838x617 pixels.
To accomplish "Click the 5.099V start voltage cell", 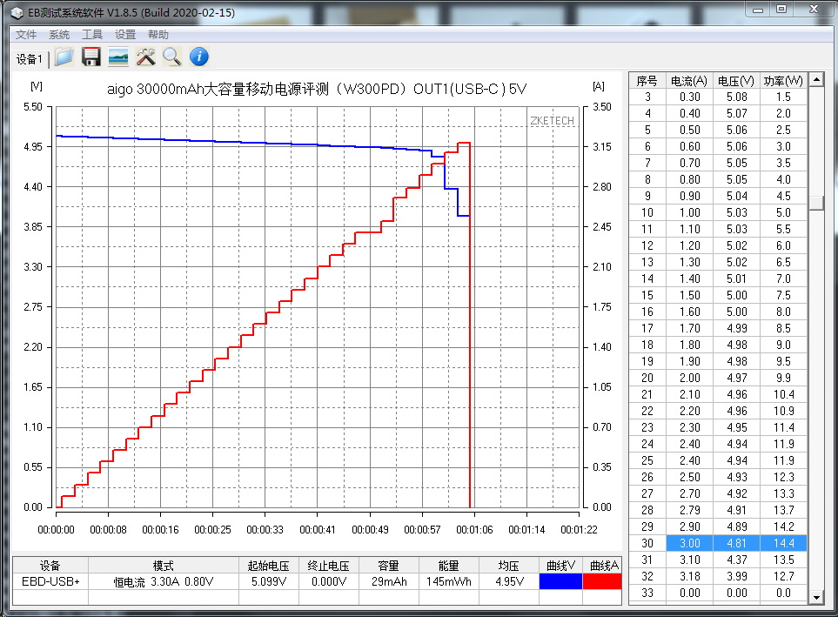I will pyautogui.click(x=268, y=581).
